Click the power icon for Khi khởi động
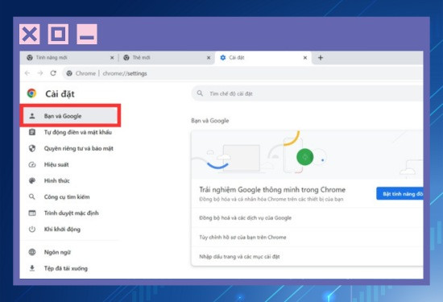 tap(32, 229)
